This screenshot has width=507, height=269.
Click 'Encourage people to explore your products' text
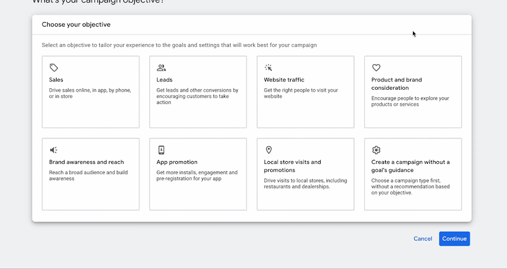point(410,101)
